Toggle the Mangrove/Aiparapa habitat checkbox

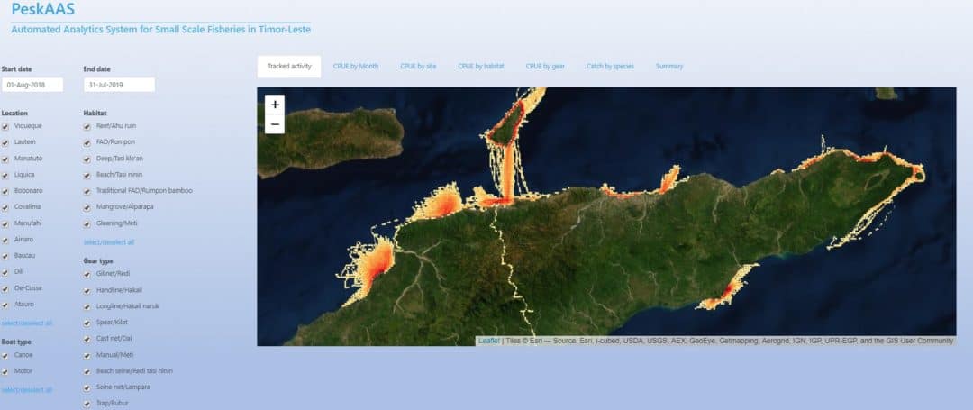[87, 207]
